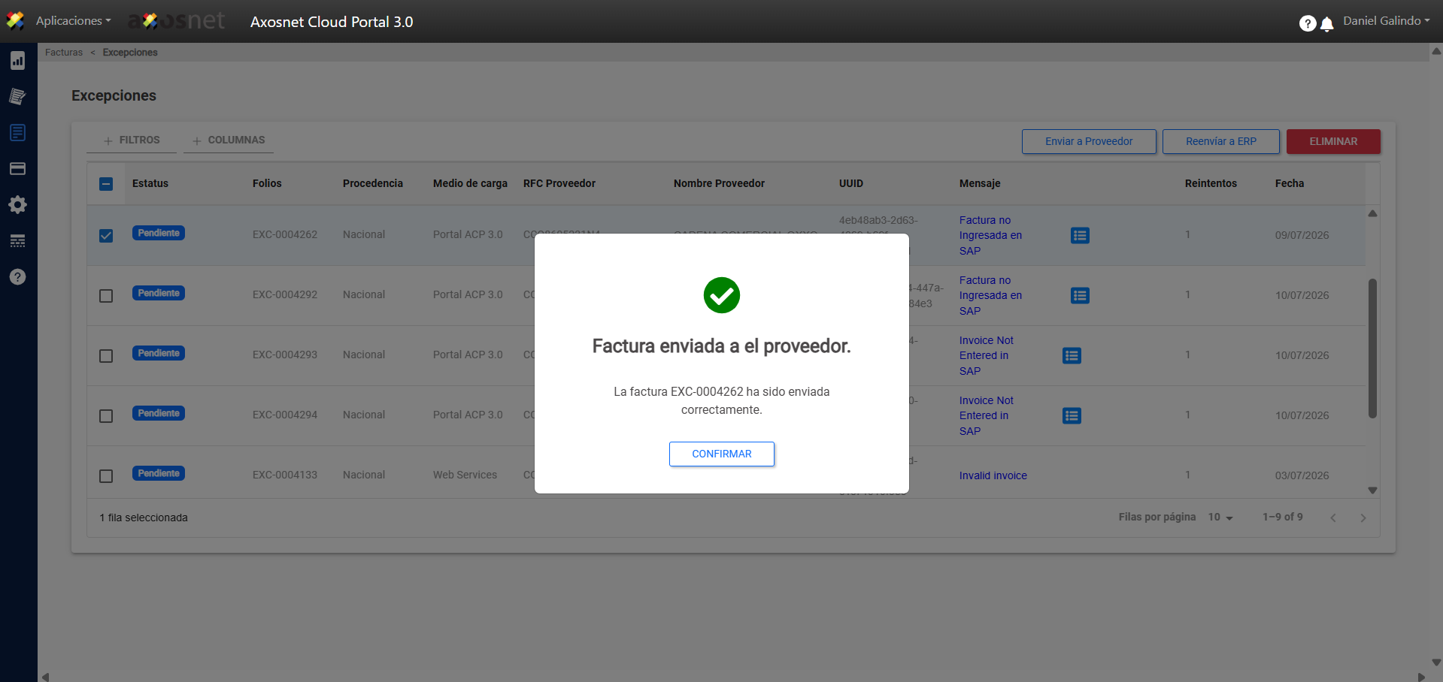This screenshot has height=682, width=1443.
Task: Check the row EXC-0004294 checkbox
Action: [106, 416]
